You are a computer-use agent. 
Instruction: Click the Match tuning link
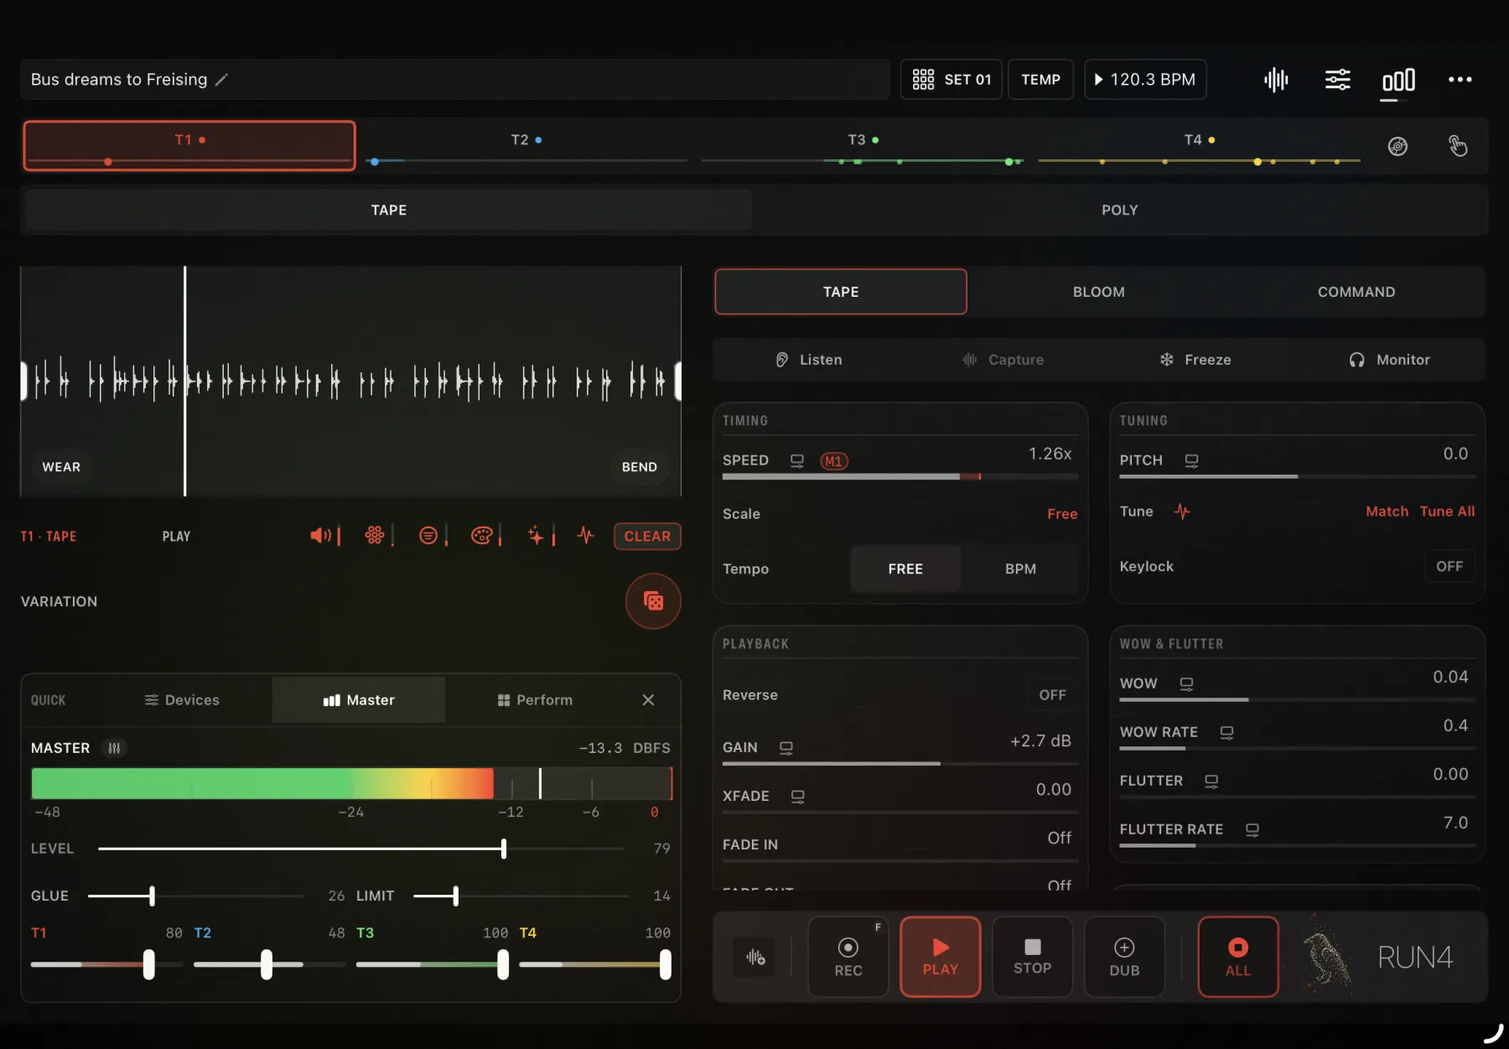point(1387,512)
